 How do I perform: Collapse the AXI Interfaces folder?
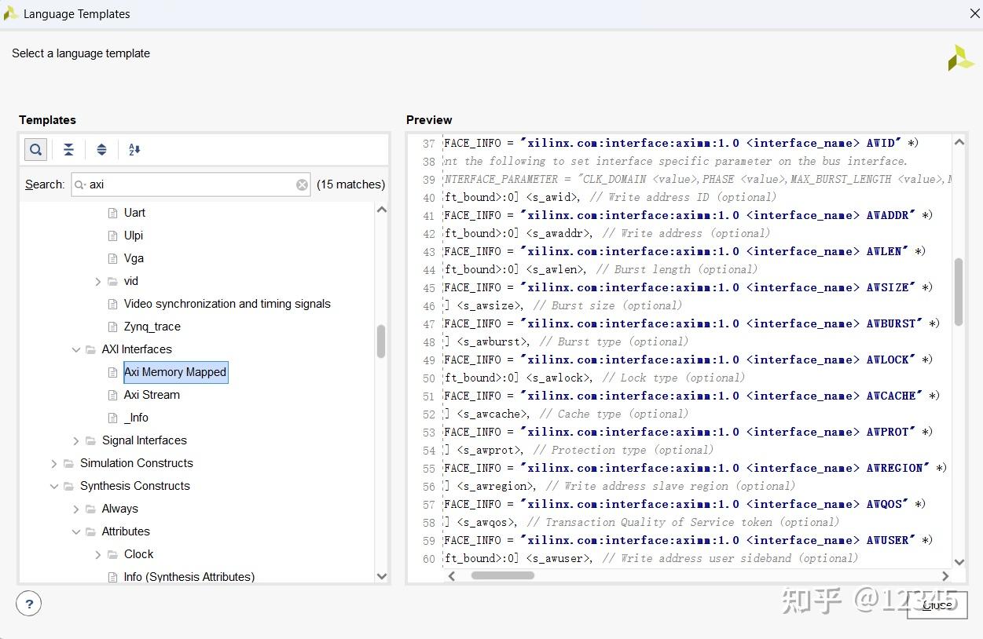point(76,349)
